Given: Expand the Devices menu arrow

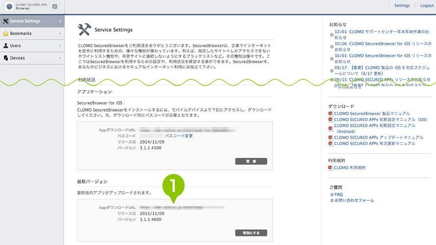Looking at the screenshot, I should 60,58.
